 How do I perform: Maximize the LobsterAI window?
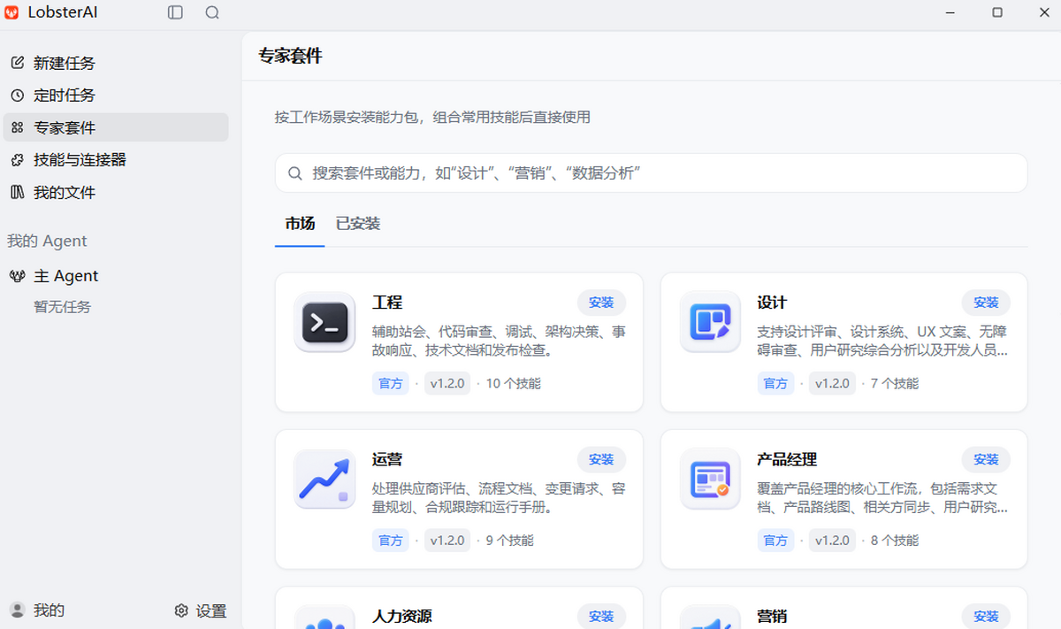tap(997, 12)
